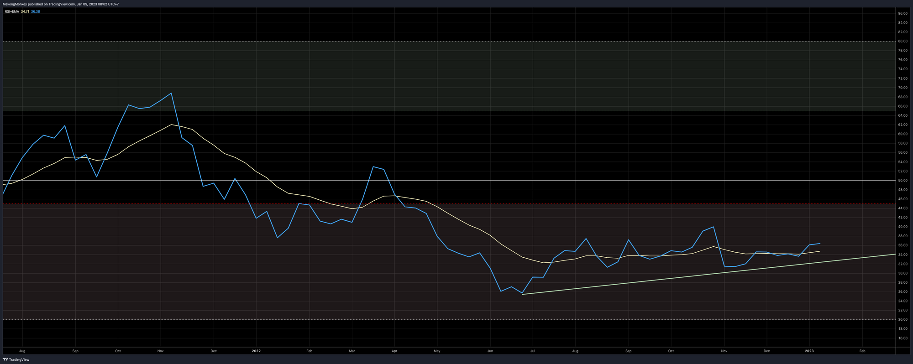913x364 pixels.
Task: Select the Mar label on time axis
Action: tap(352, 351)
